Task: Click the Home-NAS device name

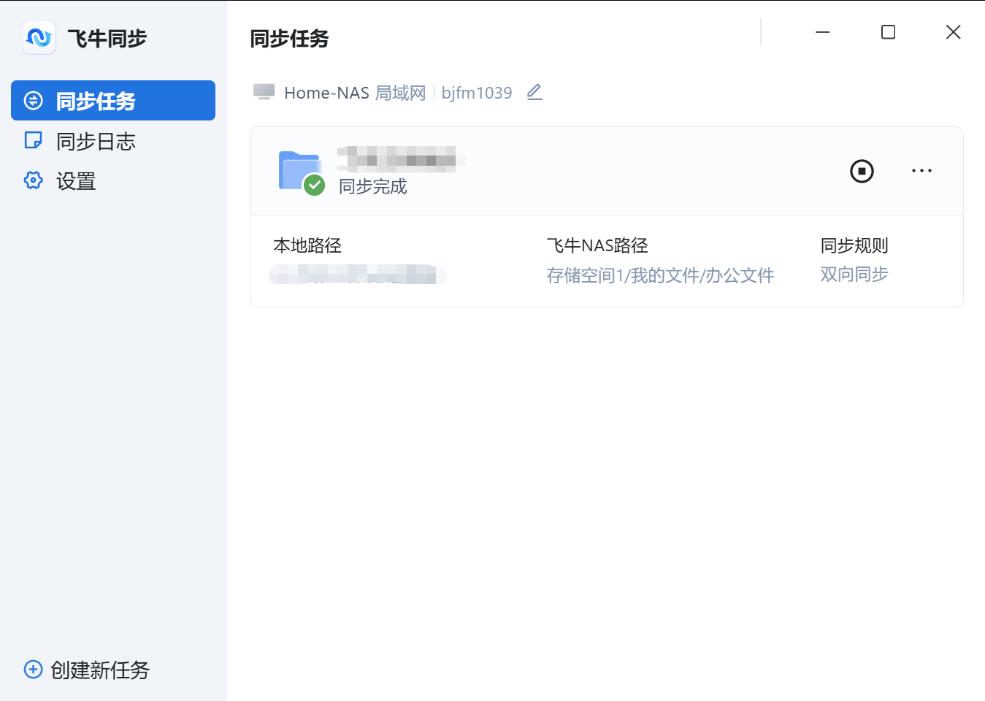Action: pos(326,93)
